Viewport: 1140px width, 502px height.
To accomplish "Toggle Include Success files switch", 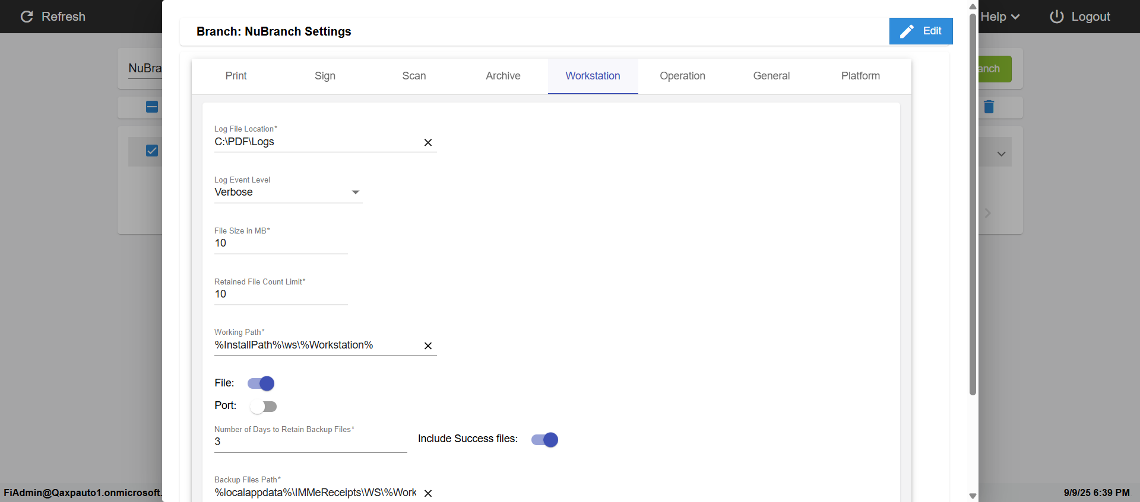I will [544, 440].
